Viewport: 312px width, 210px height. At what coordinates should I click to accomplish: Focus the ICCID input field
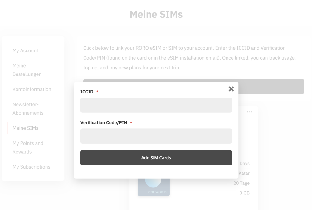pos(156,105)
